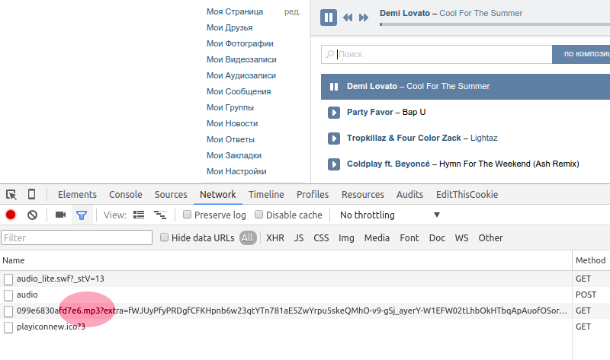The height and width of the screenshot is (360, 610).
Task: Filter requests by XHR
Action: (275, 238)
